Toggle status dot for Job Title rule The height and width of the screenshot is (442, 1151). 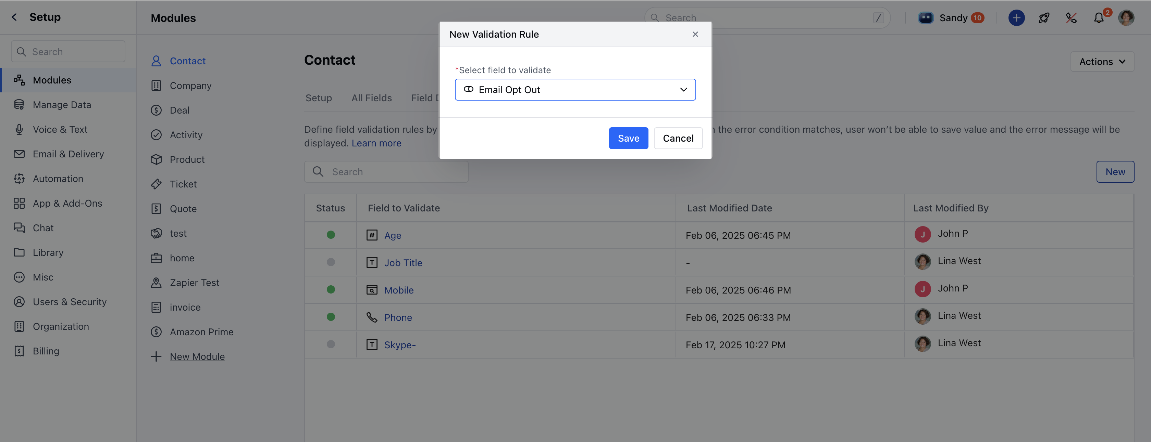(331, 262)
